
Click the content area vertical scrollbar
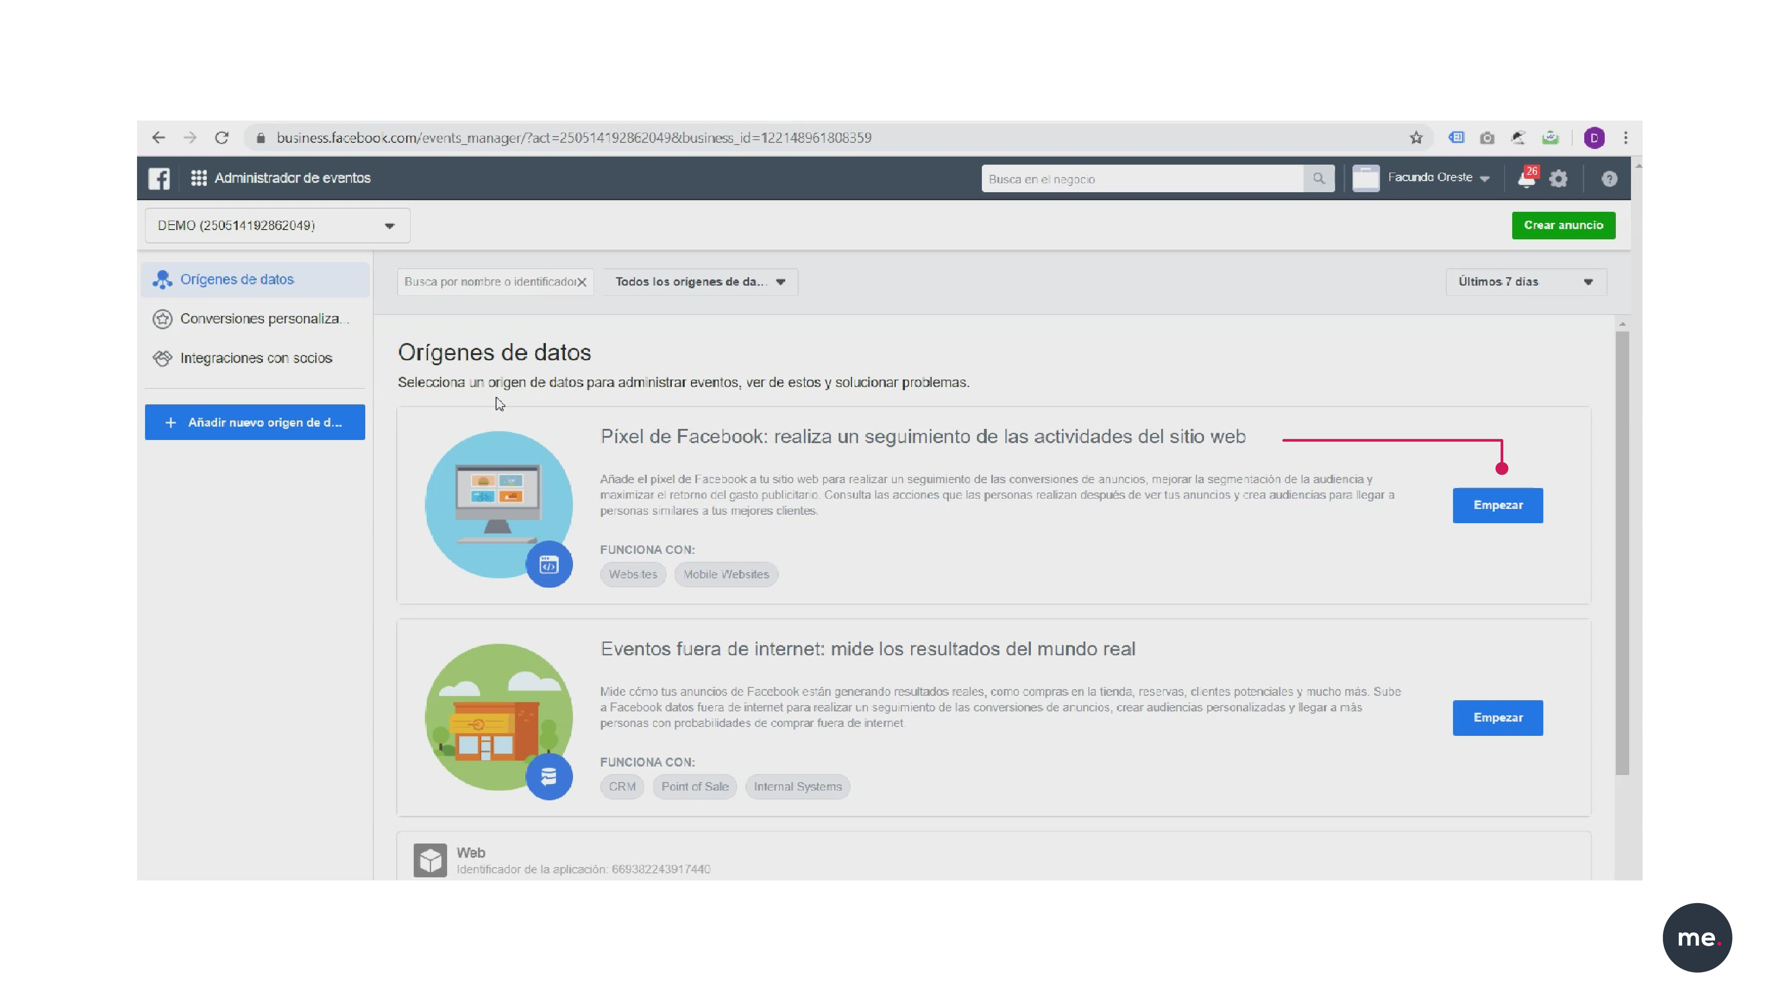tap(1622, 553)
